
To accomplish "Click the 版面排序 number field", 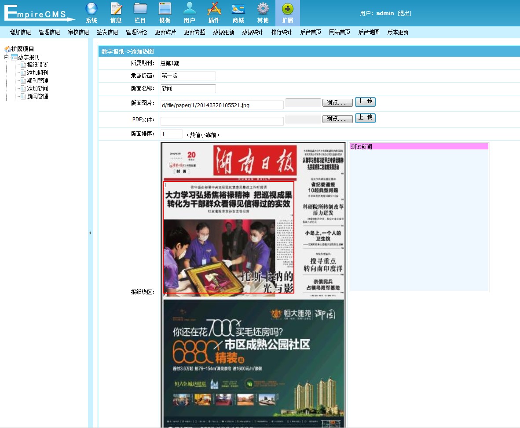I will tap(172, 134).
